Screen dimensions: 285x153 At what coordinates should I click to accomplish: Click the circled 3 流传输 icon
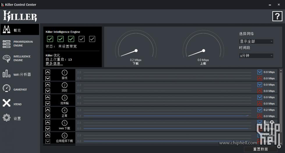click(65, 98)
